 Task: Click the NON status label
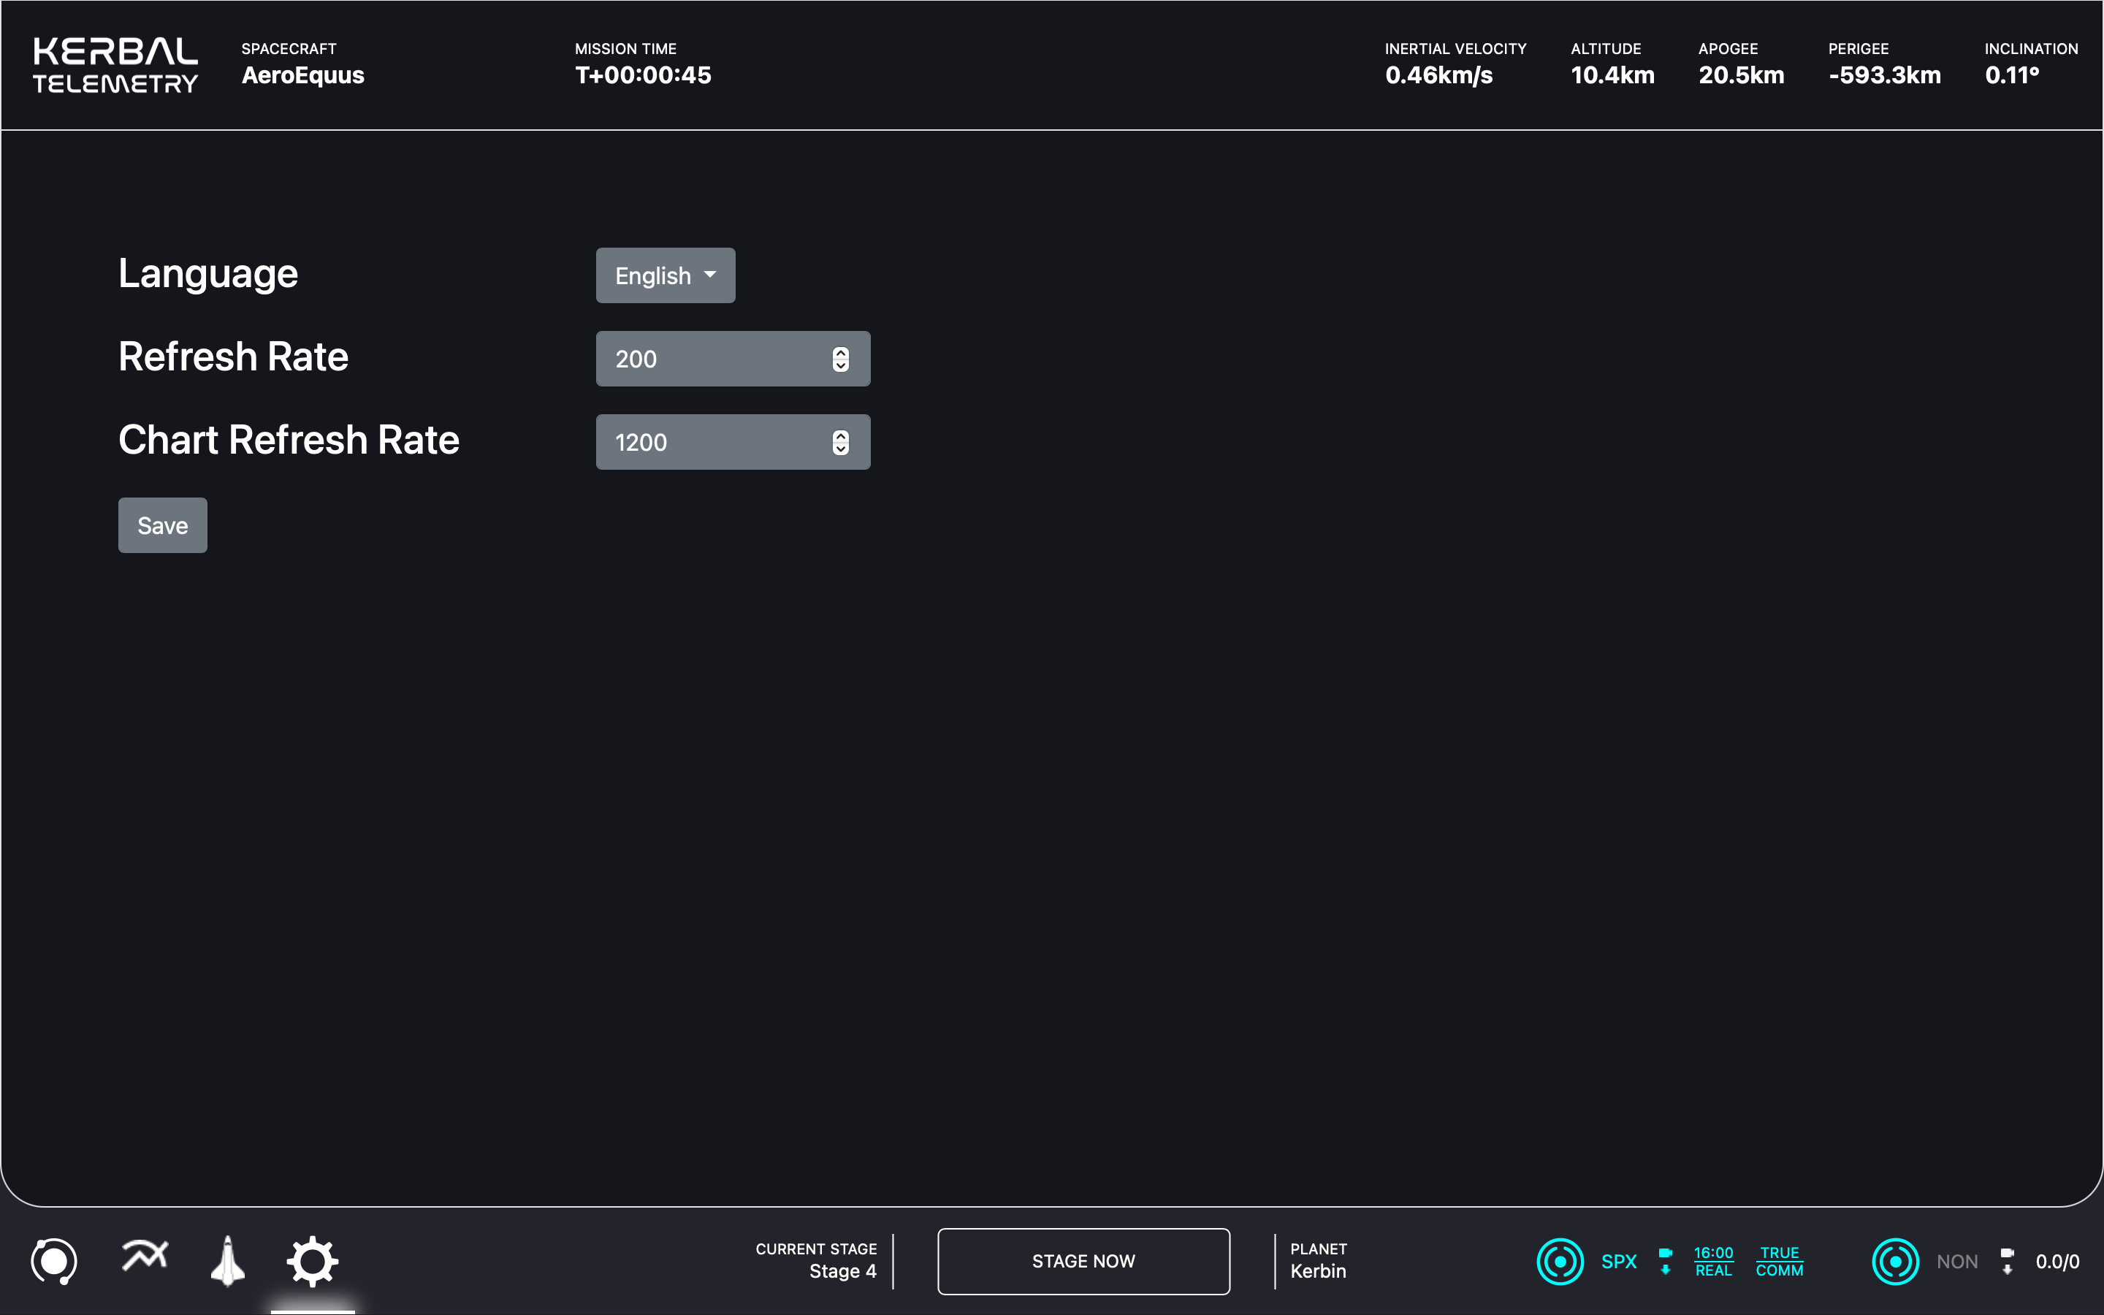click(x=1956, y=1261)
